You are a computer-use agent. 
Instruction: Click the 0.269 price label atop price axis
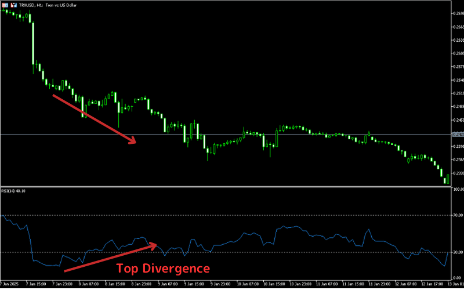pyautogui.click(x=458, y=13)
